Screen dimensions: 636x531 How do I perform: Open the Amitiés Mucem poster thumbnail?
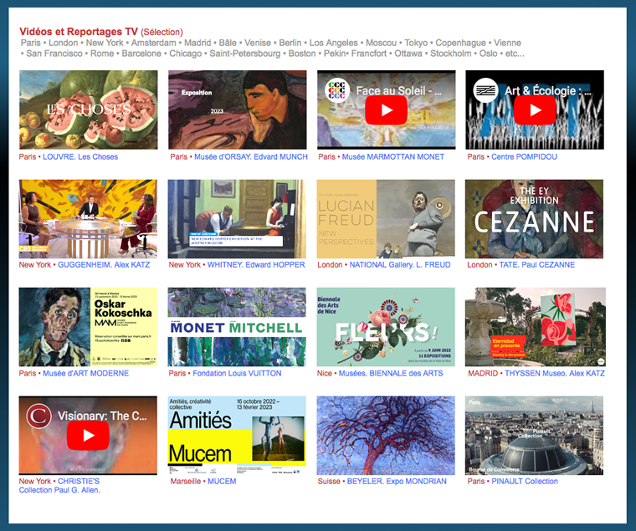[x=237, y=436]
